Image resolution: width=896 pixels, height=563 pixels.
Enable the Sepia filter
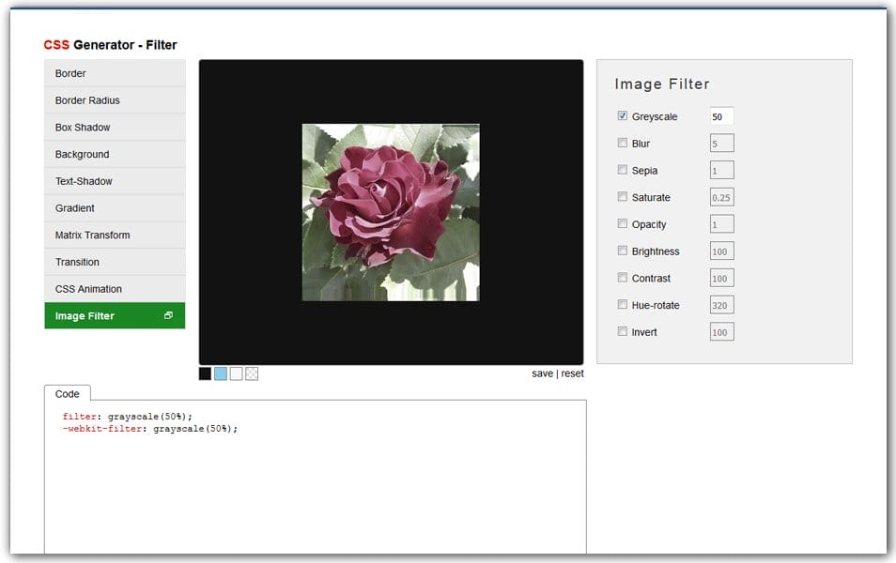pos(623,170)
